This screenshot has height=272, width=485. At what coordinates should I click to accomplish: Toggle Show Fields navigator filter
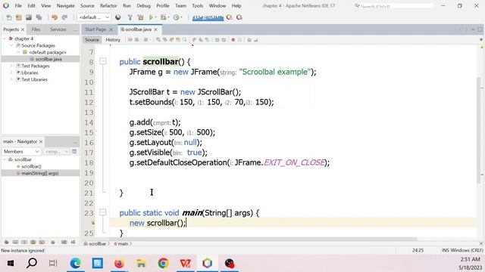pyautogui.click(x=15, y=242)
